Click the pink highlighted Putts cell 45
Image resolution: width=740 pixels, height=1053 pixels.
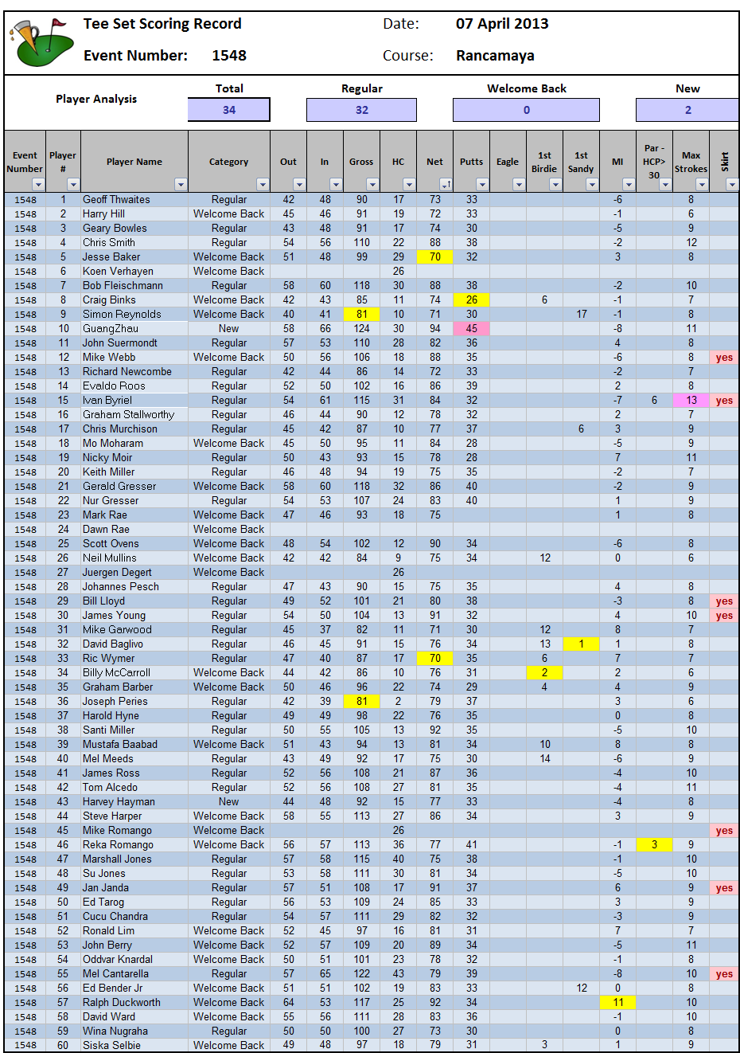coord(472,329)
